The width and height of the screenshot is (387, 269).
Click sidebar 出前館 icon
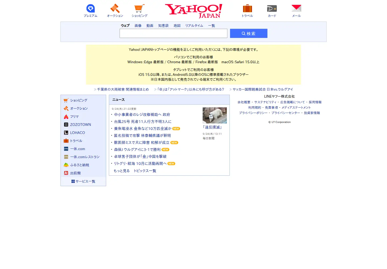coord(66,173)
